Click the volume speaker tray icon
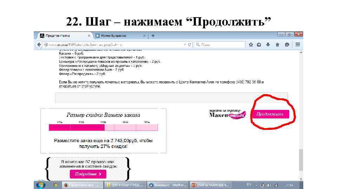 [269, 185]
